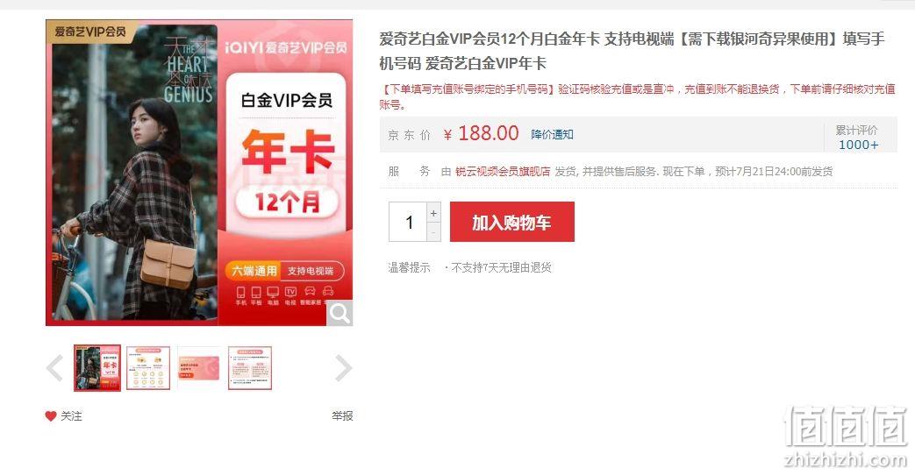Click the magnifier icon on product image

point(339,313)
